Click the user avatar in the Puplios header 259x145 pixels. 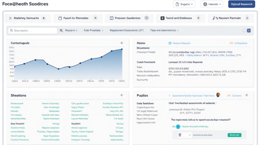tap(218, 95)
